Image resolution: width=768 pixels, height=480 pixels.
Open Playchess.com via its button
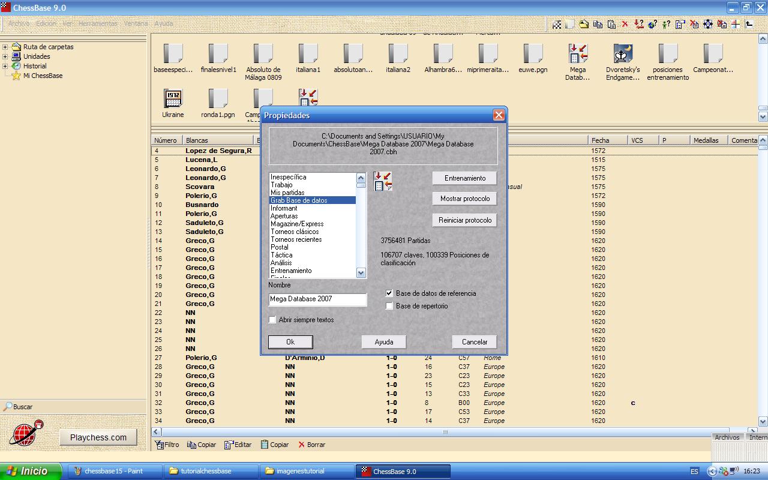98,437
